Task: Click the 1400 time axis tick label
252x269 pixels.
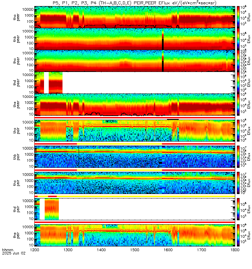Action: pos(101,249)
